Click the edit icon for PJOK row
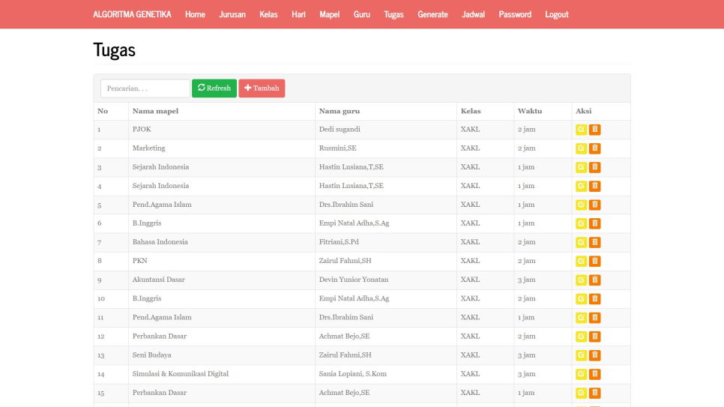 [581, 130]
